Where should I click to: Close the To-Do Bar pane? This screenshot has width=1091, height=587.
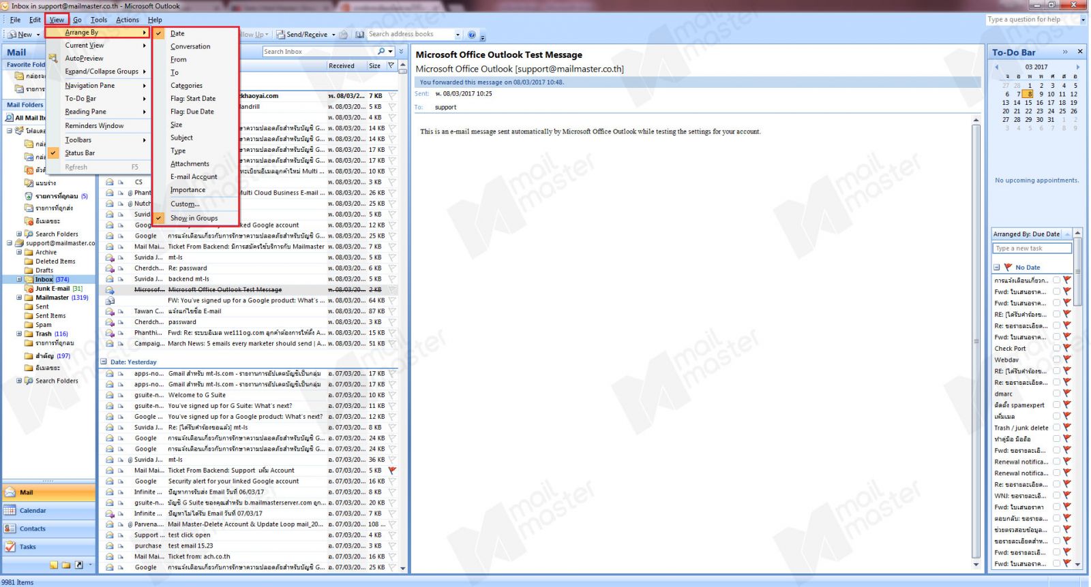point(1079,52)
